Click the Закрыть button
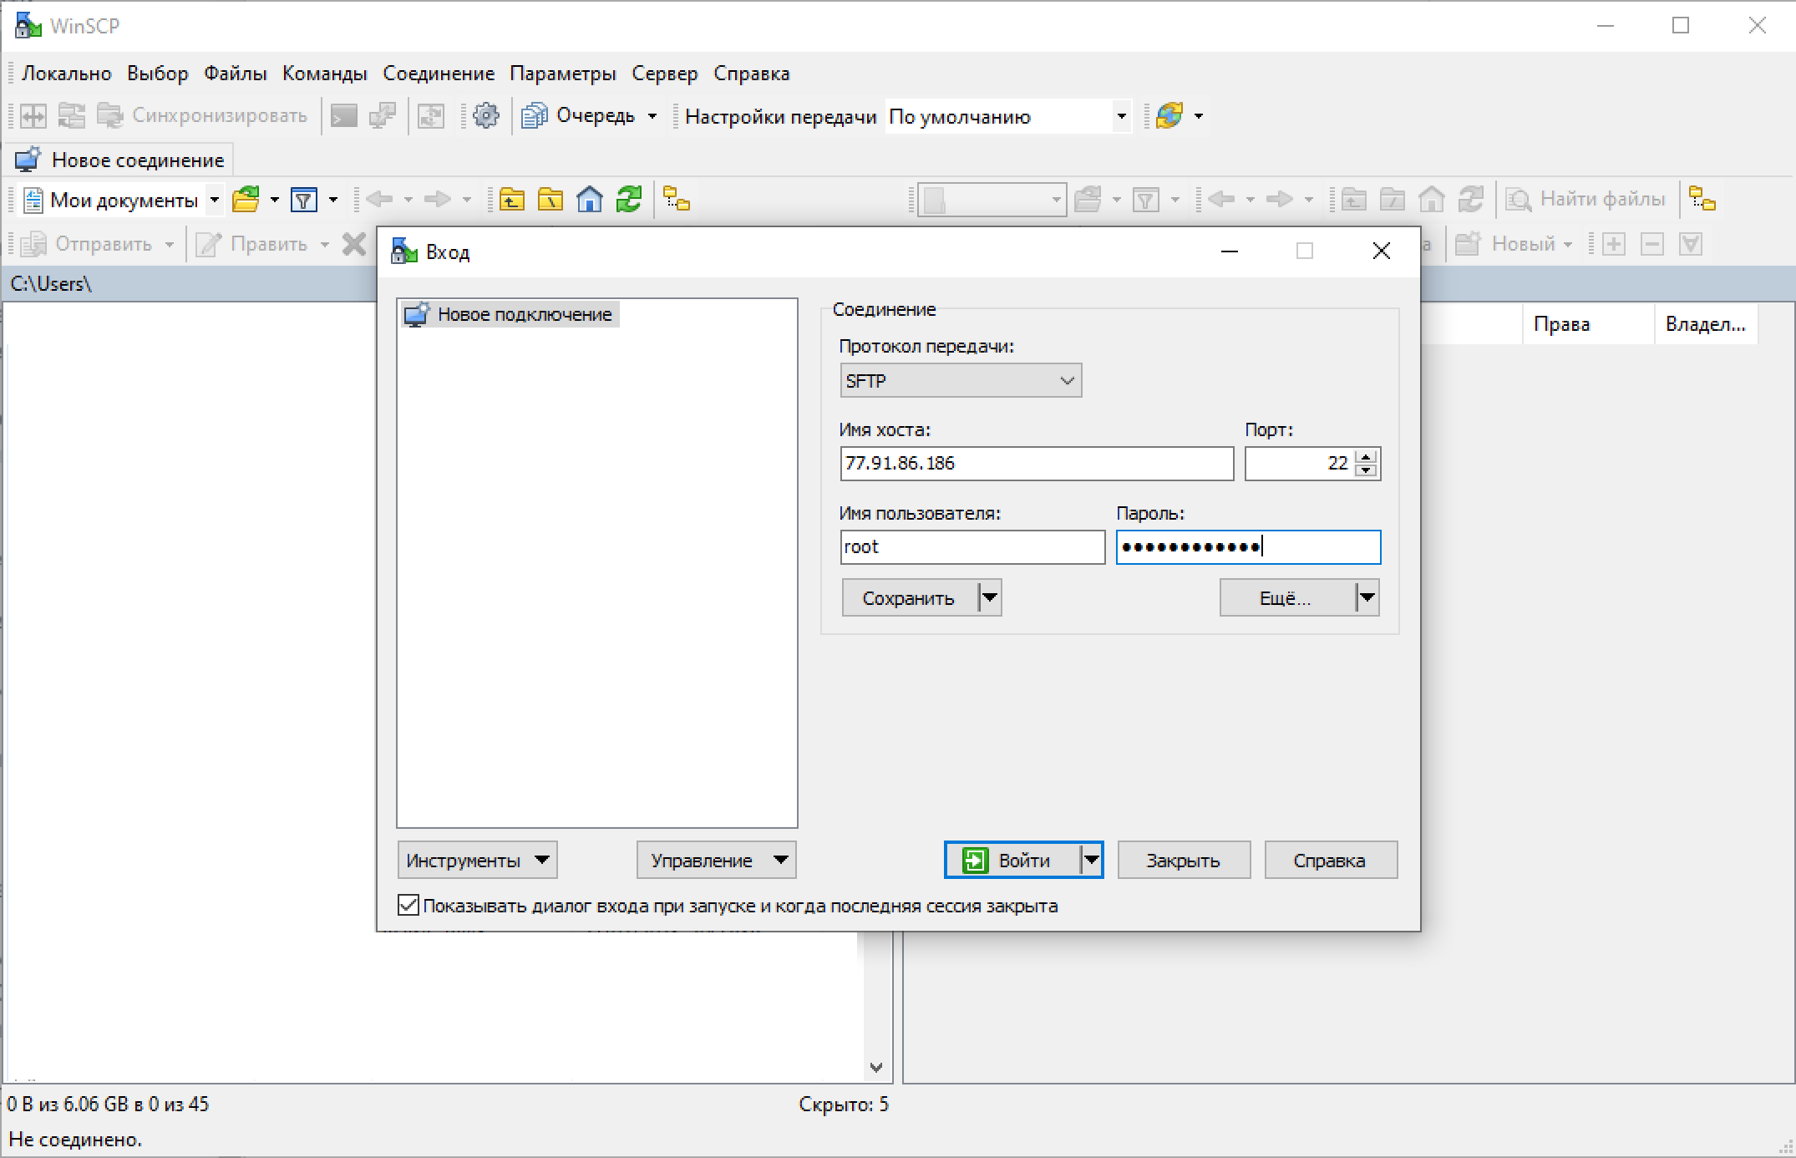 (1183, 861)
